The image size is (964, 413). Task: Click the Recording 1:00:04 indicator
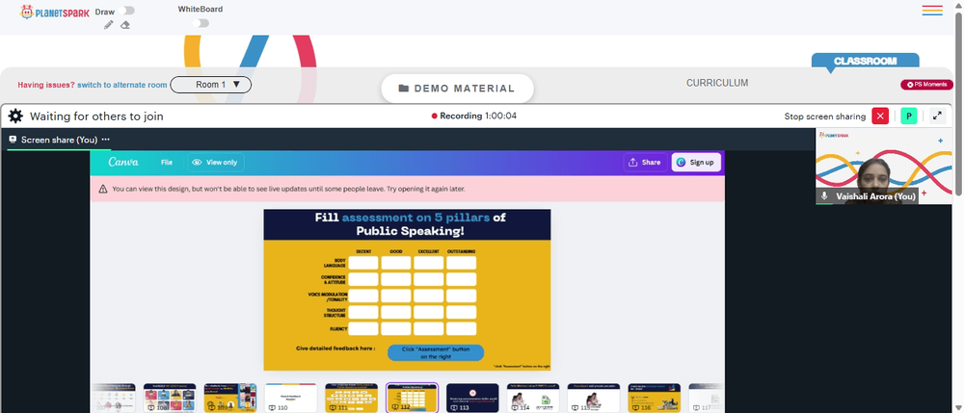pyautogui.click(x=474, y=116)
